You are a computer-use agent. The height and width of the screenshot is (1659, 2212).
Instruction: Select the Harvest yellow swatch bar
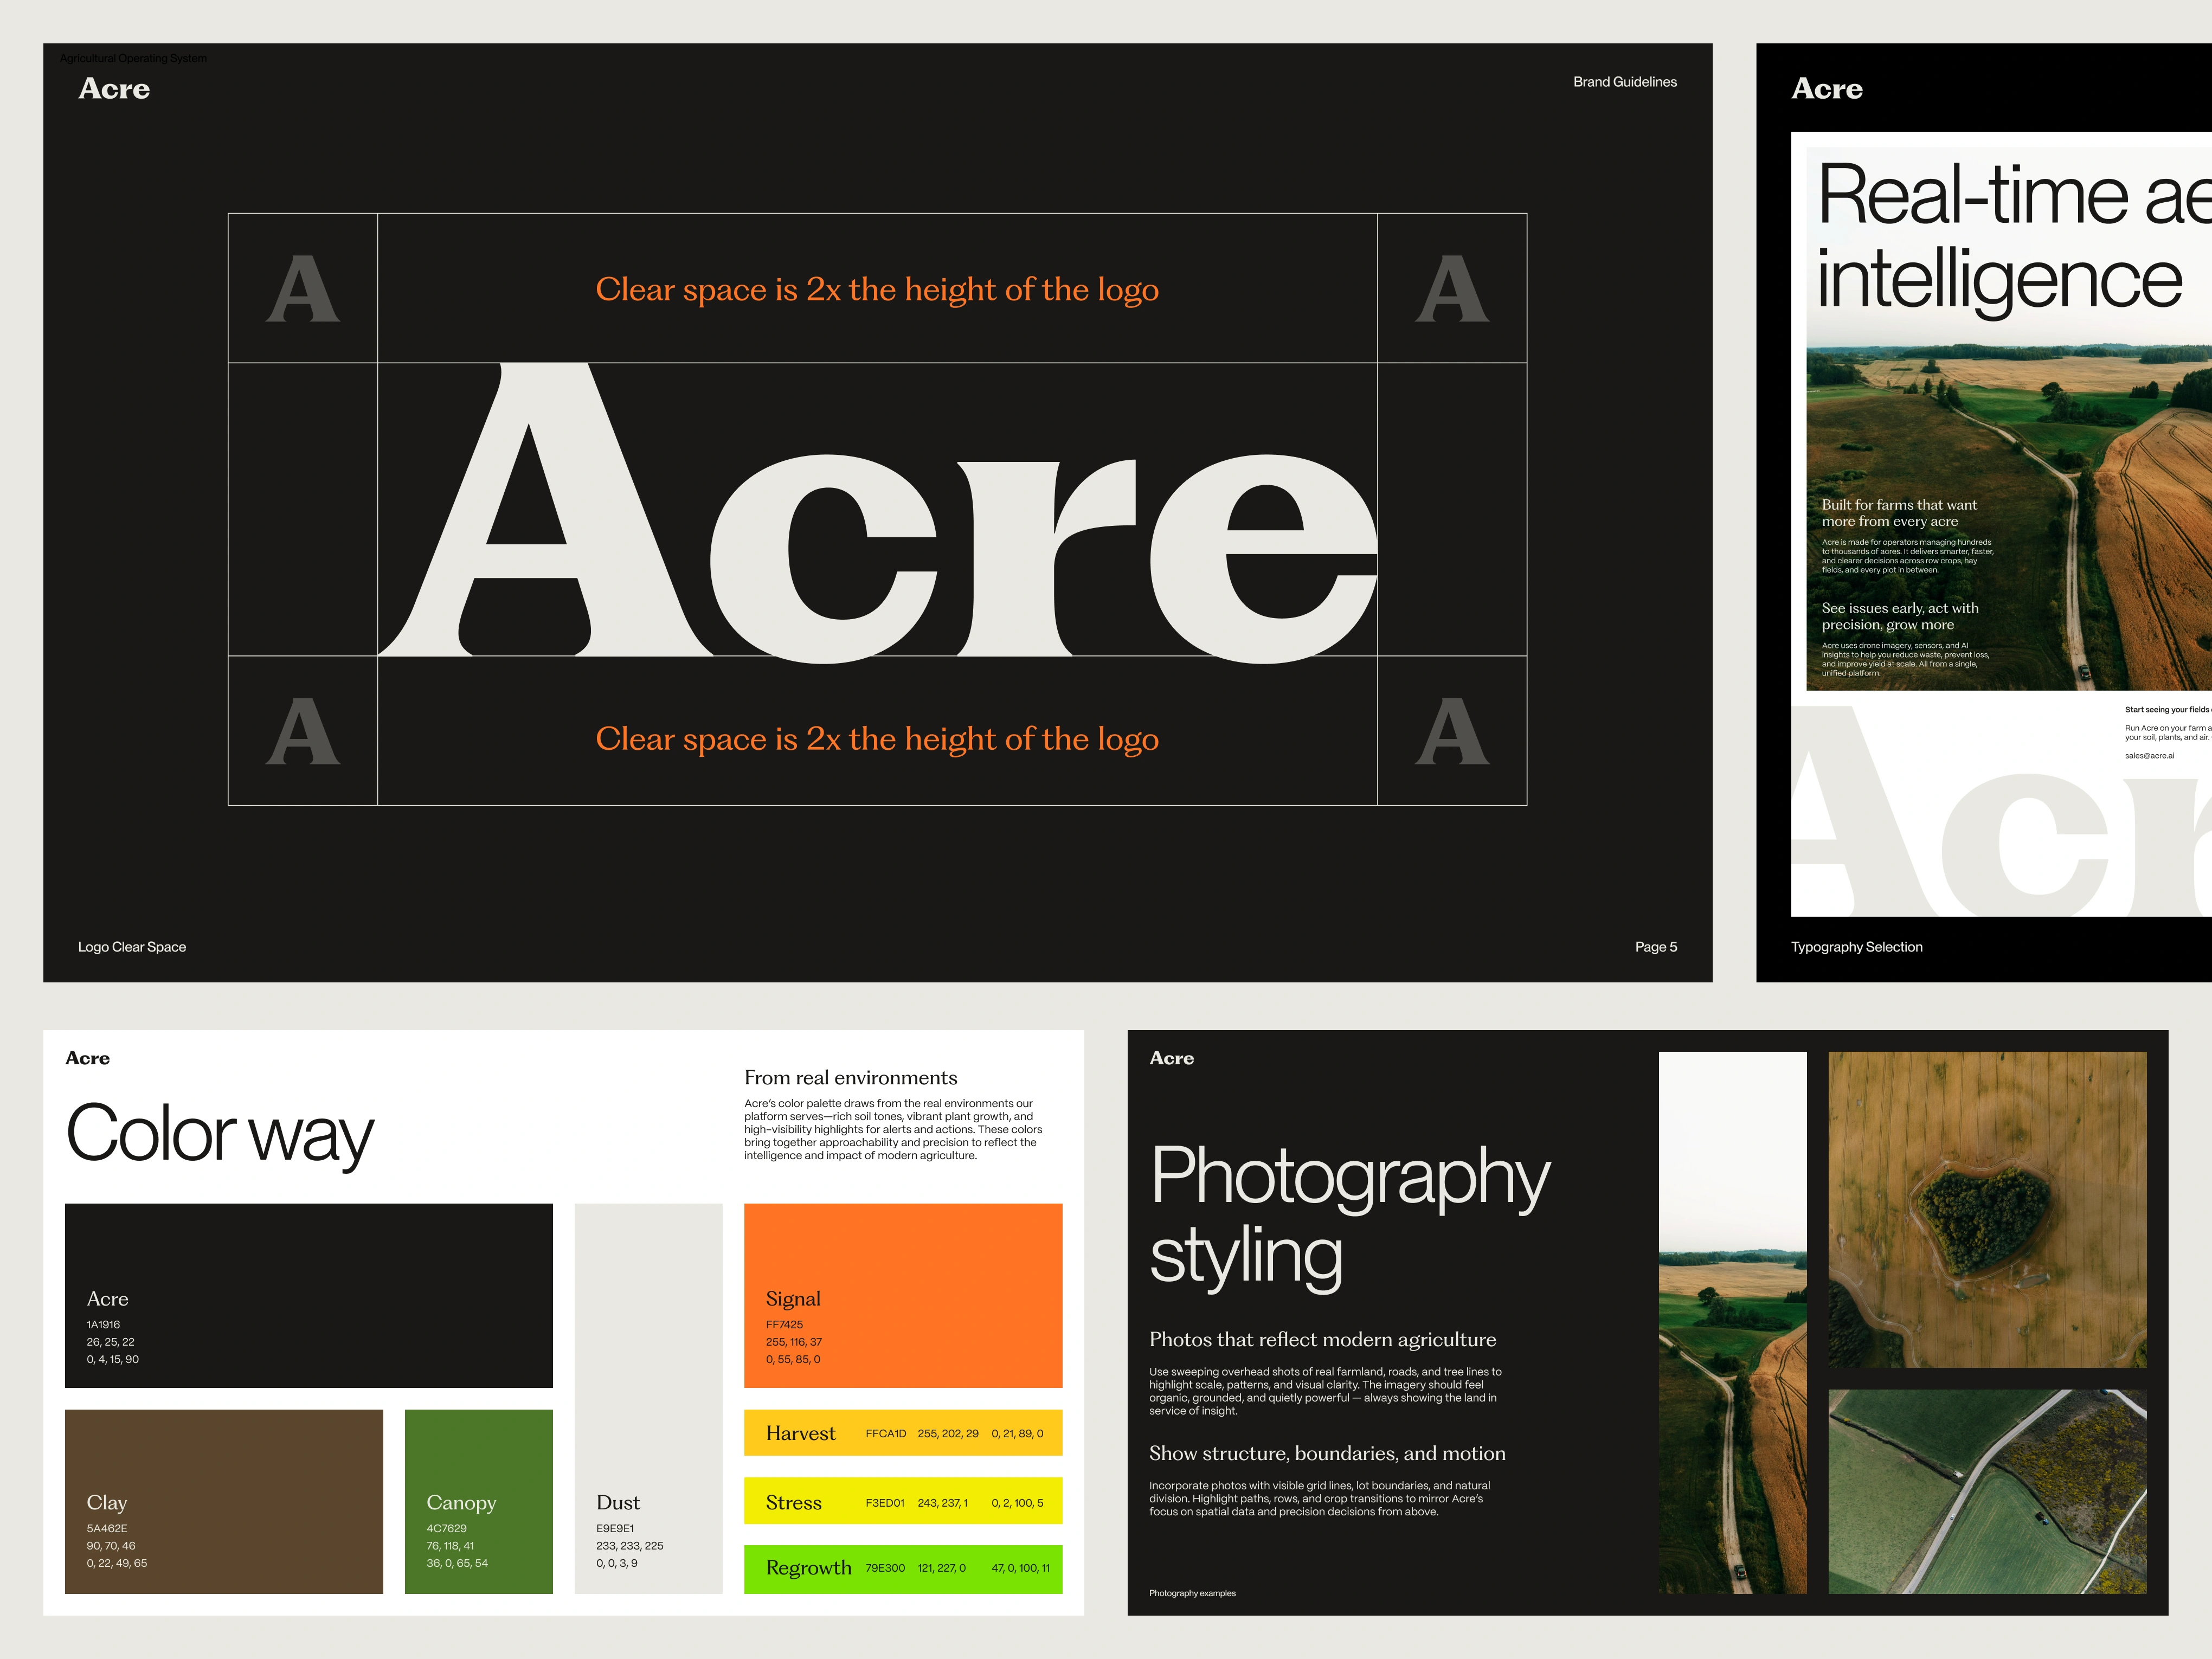click(902, 1432)
